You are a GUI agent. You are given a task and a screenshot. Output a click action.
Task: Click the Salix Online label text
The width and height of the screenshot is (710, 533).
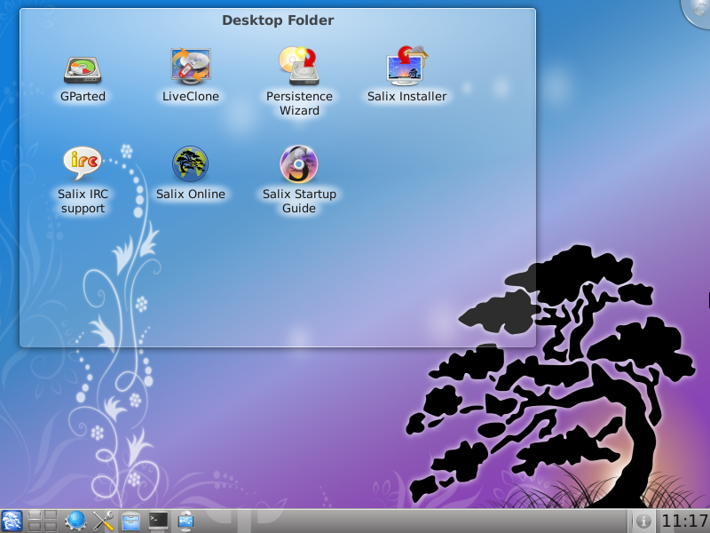pyautogui.click(x=191, y=194)
